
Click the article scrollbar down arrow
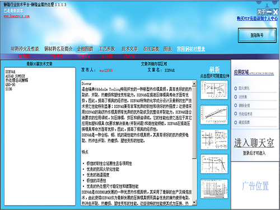coord(194,202)
